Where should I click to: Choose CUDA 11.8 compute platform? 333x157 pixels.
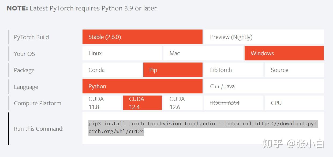(x=102, y=103)
